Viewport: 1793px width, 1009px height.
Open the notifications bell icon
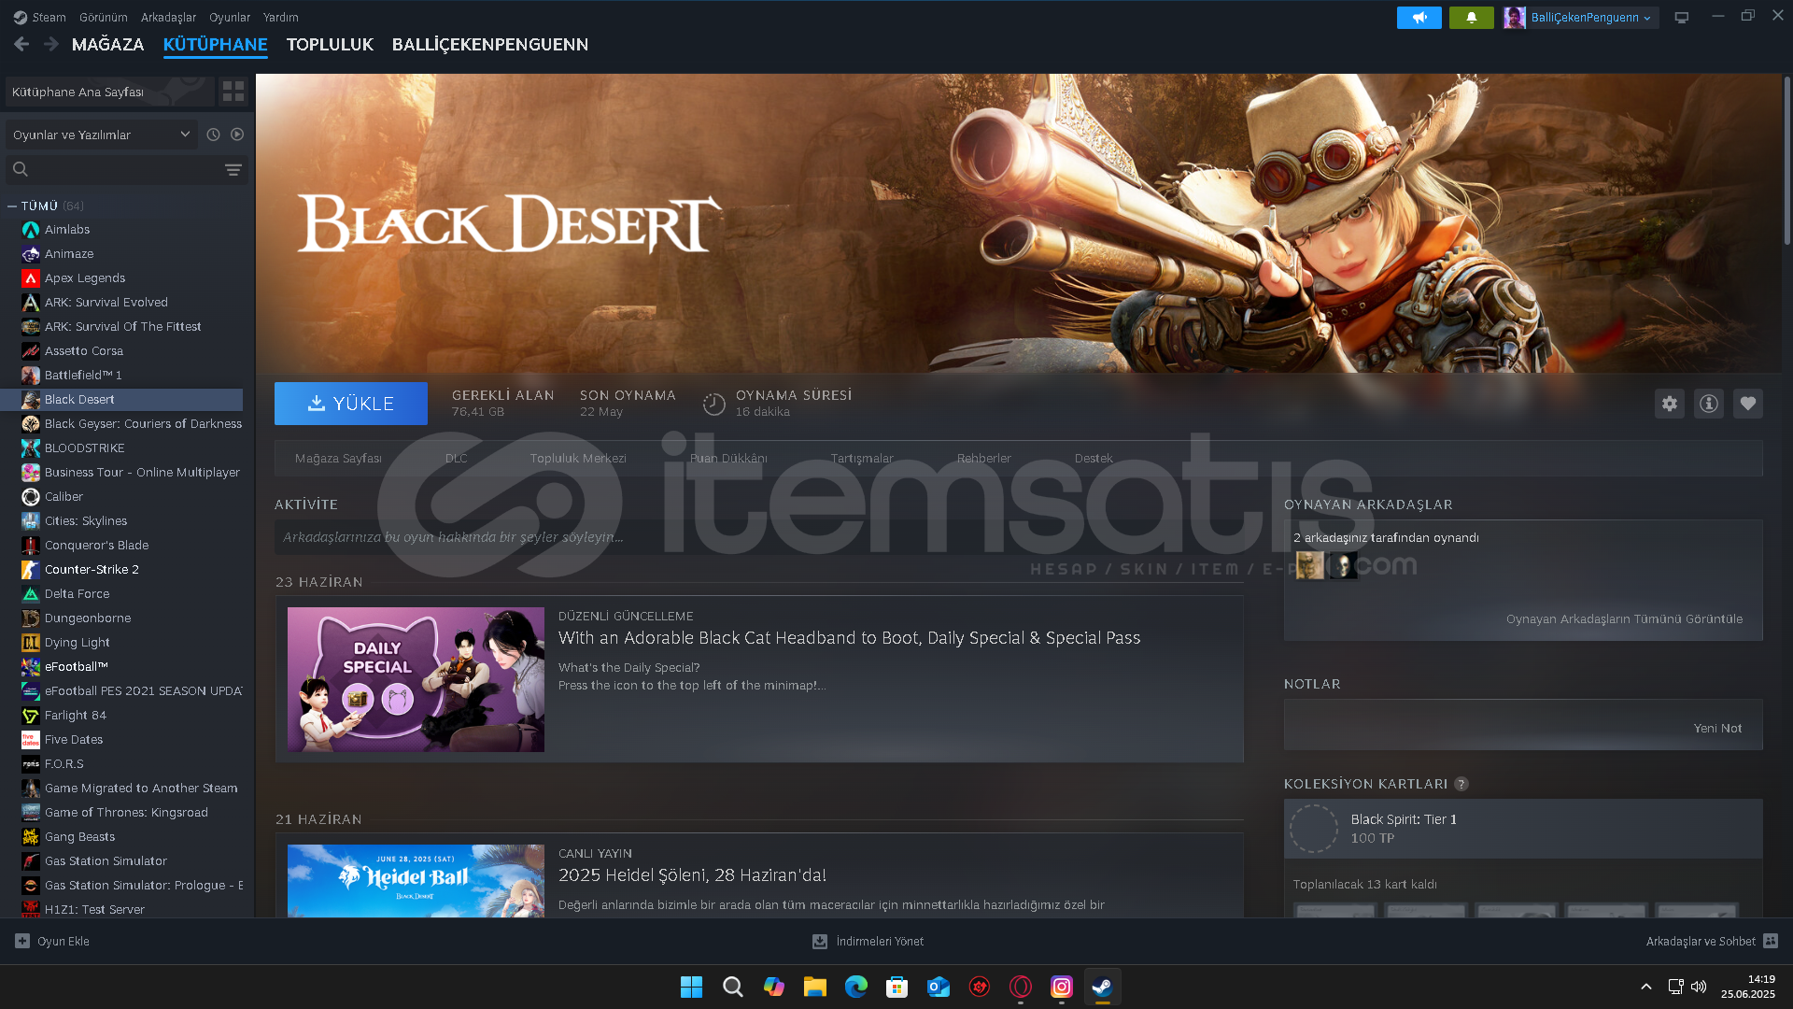coord(1471,17)
